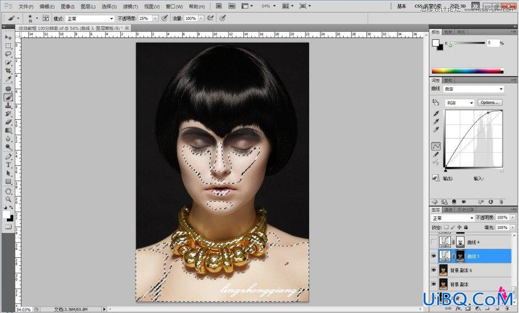Select the Rectangular Marquee tool

pos(9,46)
